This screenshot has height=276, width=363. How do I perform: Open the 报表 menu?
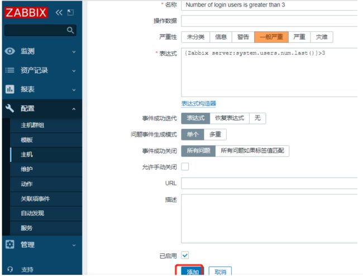coord(42,89)
